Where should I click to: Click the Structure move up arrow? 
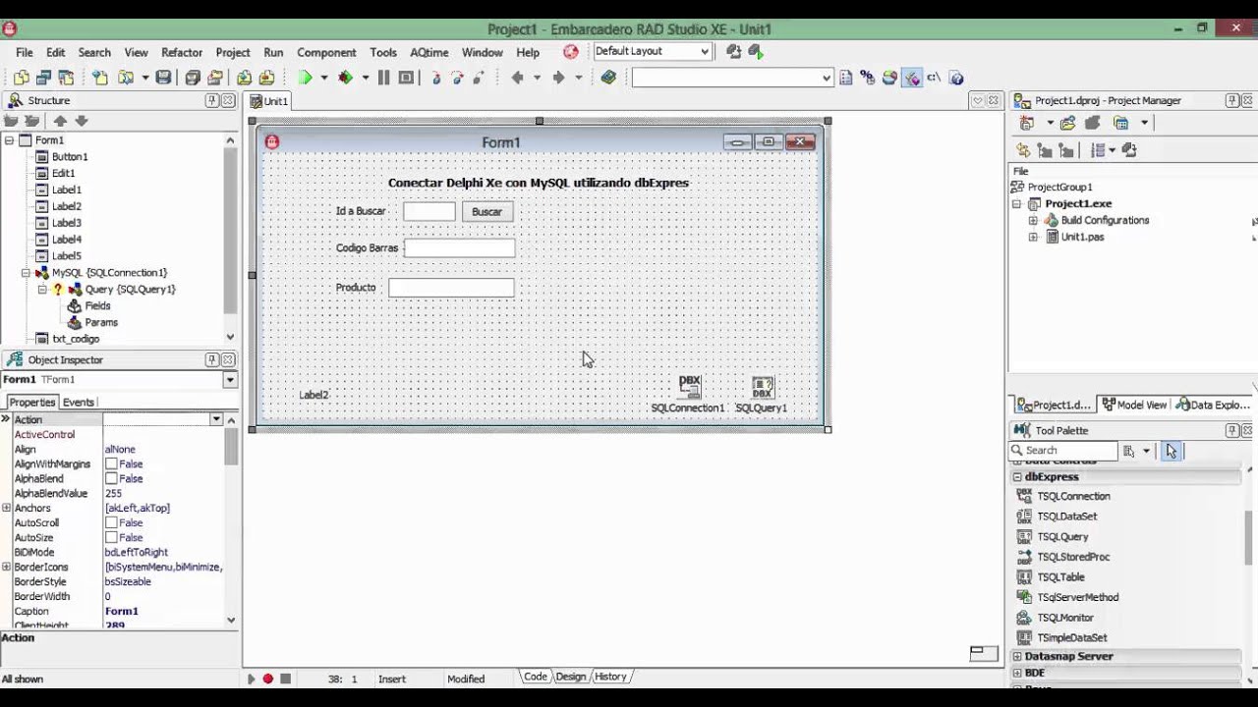(60, 121)
